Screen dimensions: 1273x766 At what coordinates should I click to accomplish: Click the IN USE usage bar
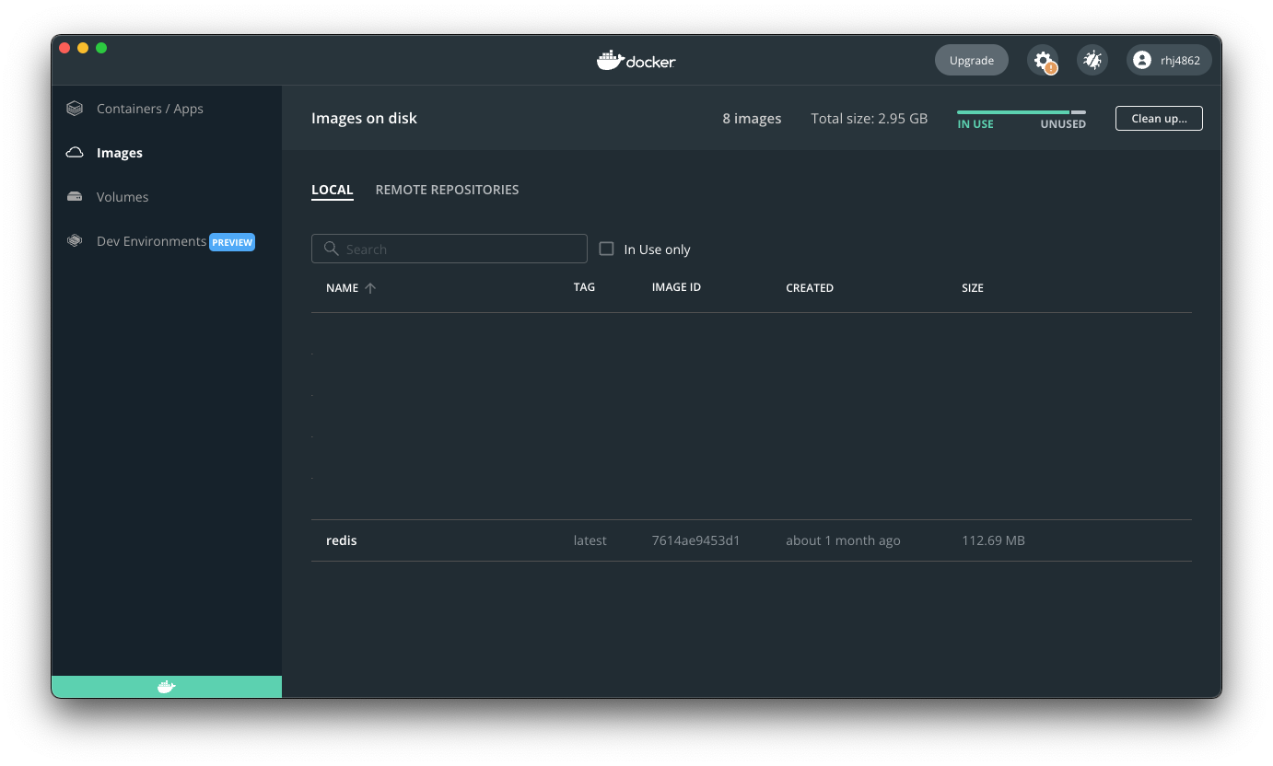[1013, 112]
